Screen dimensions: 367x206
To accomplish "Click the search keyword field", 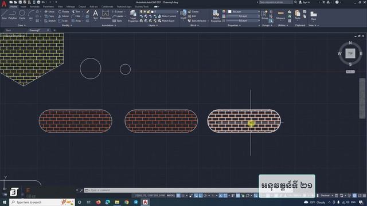I will click(276, 2).
